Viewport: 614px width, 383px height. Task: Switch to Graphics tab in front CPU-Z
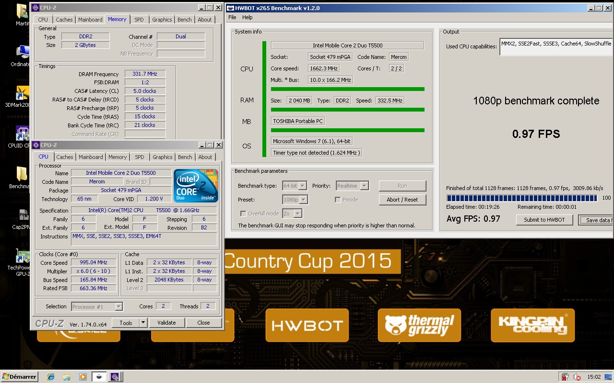(x=163, y=157)
